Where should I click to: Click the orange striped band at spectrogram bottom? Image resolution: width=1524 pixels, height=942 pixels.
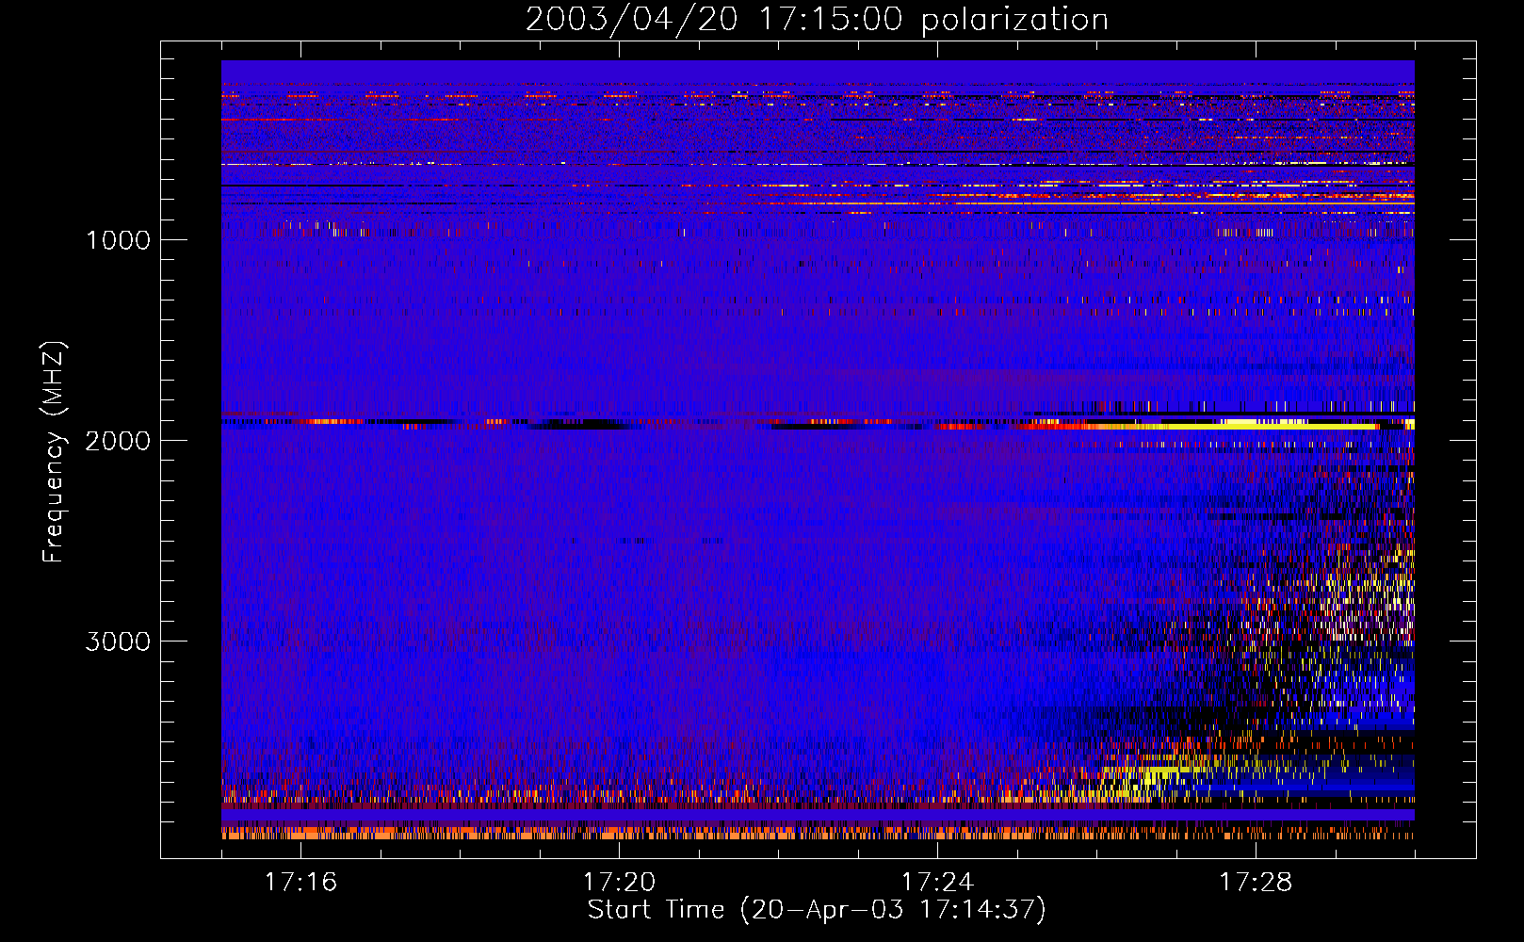[x=818, y=833]
